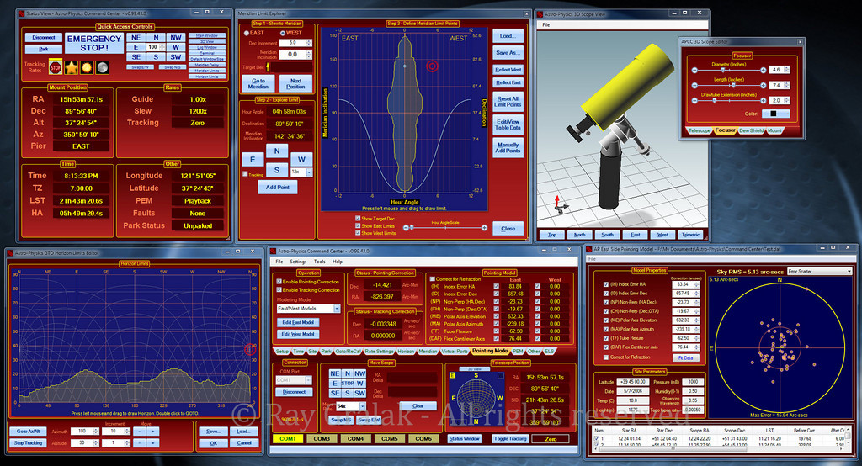The image size is (862, 466).
Task: Click the Focuser Diameter value spinner
Action: 787,70
